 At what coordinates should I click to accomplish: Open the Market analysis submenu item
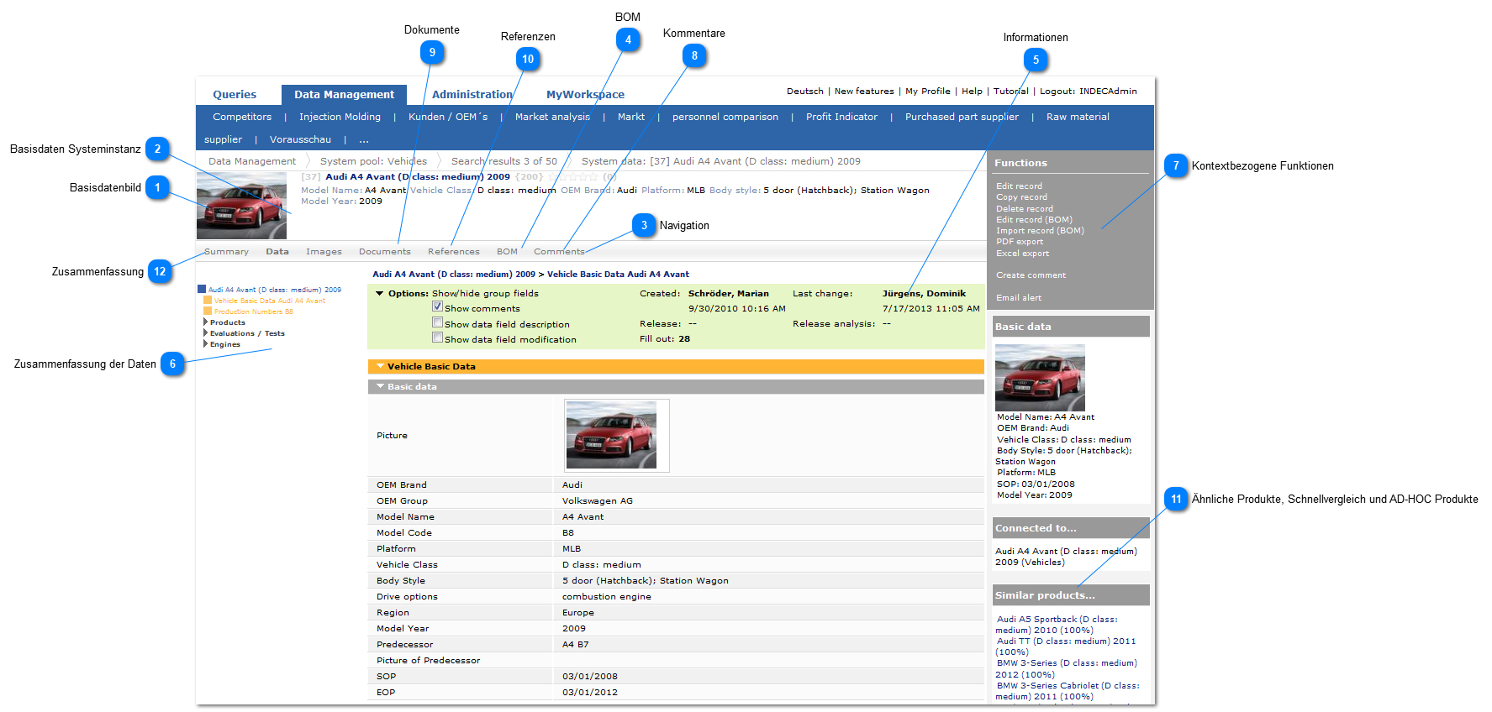[552, 117]
